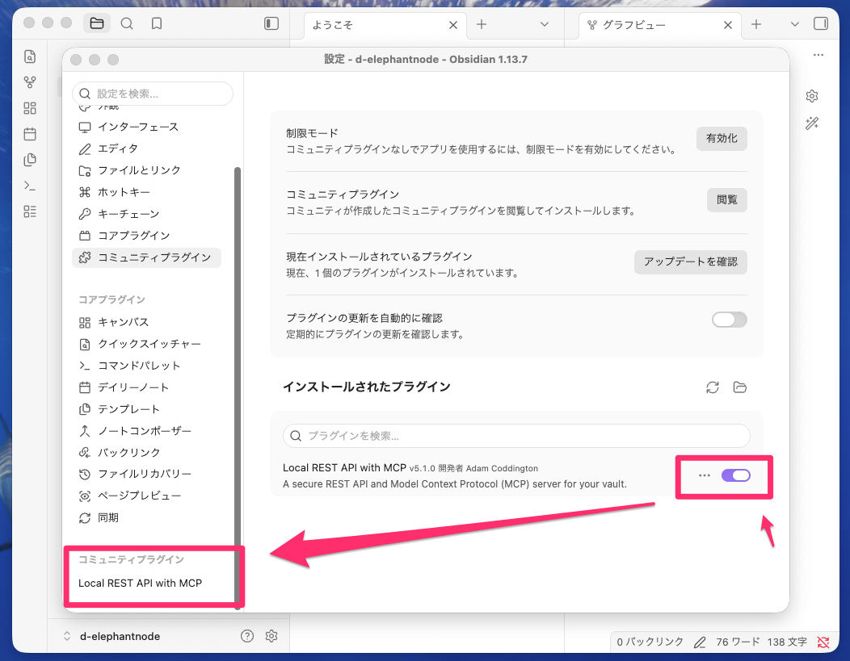Add new tab next to グラフビュー
This screenshot has height=661, width=850.
[x=755, y=24]
